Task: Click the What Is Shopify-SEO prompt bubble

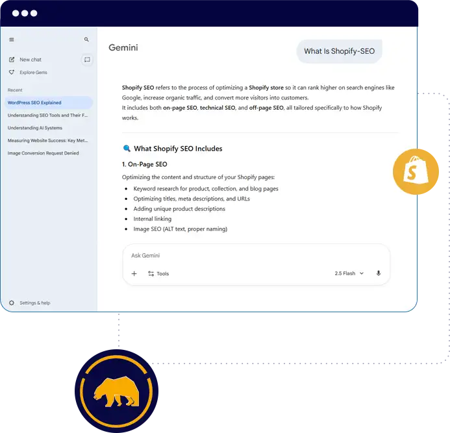Action: tap(339, 51)
